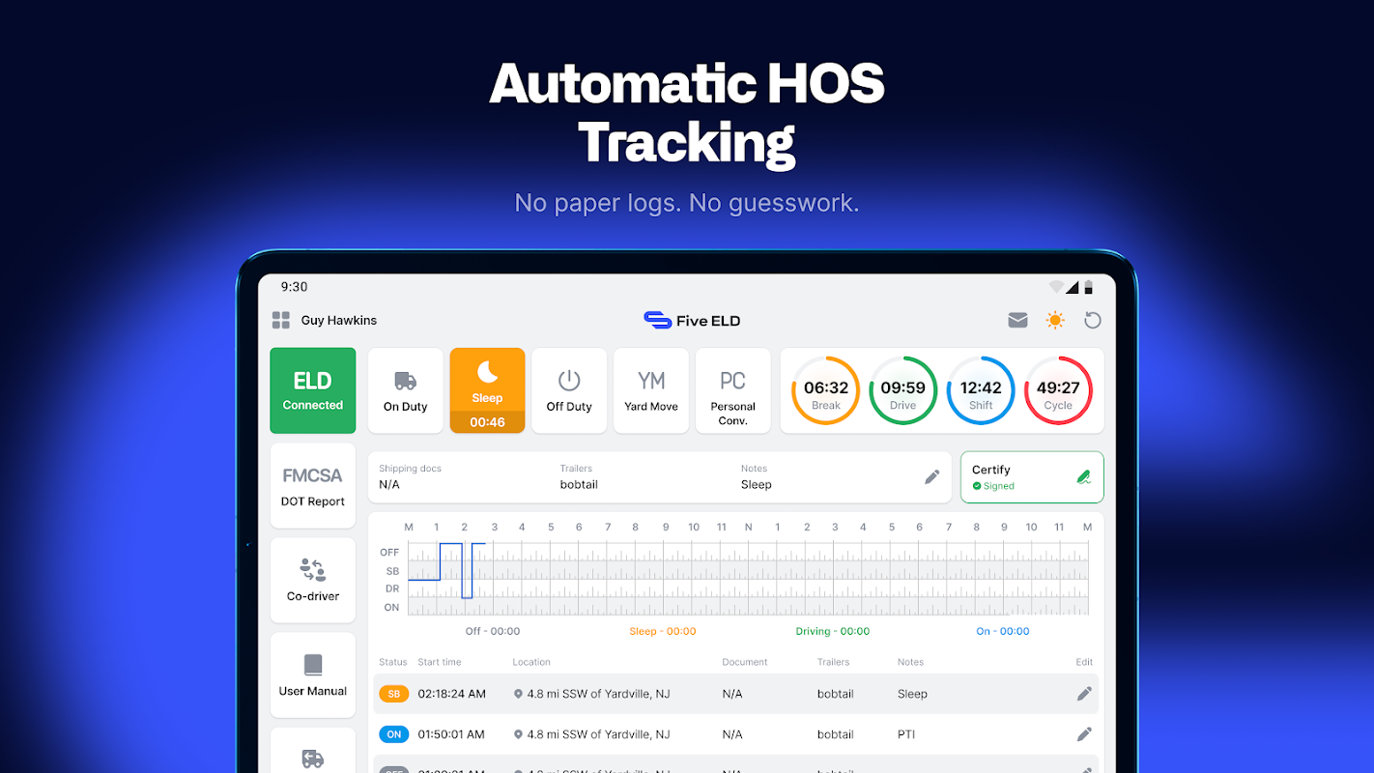Screen dimensions: 1374x773
Task: Click the 'Off - 00:00' total
Action: click(493, 631)
